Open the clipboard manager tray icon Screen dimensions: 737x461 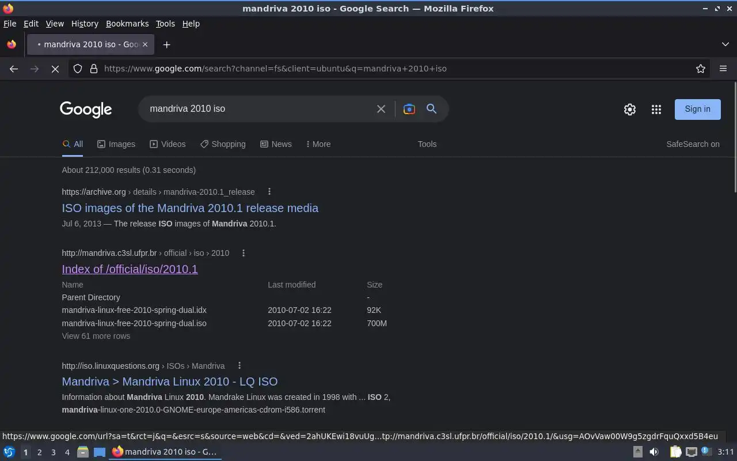click(x=675, y=452)
